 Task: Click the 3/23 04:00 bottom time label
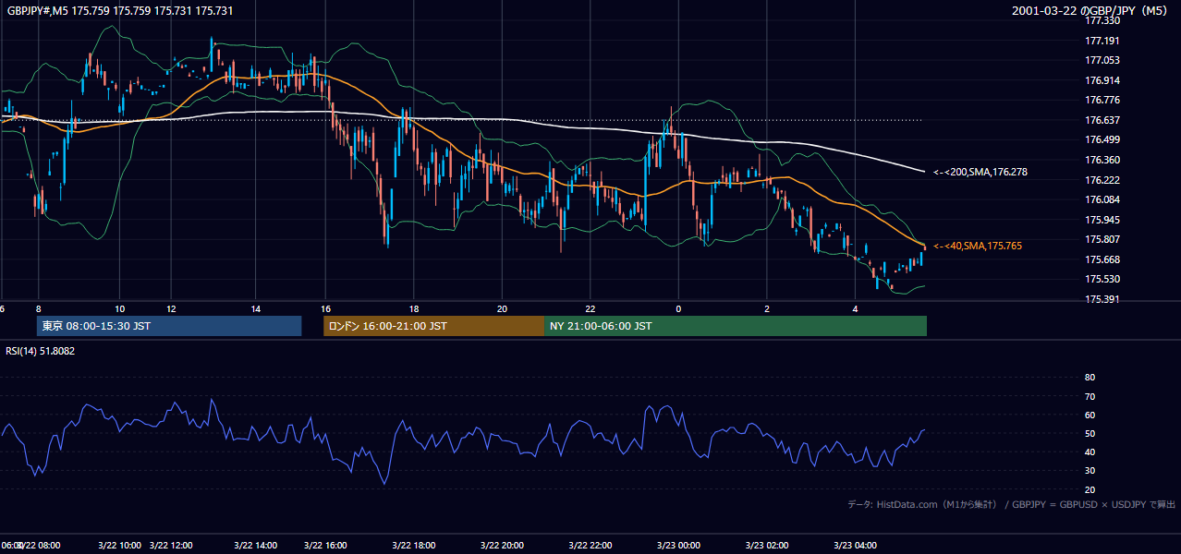click(856, 545)
